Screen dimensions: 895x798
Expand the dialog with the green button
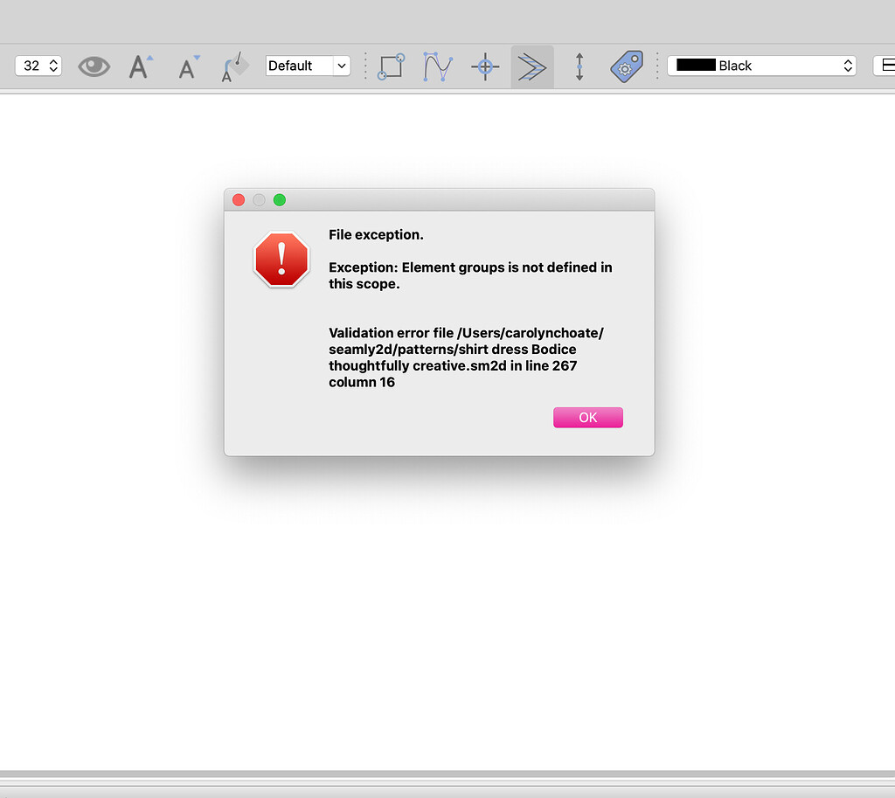click(x=280, y=199)
